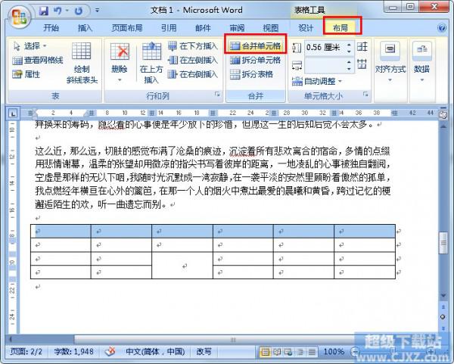Viewport: 454px width, 364px height.
Task: Click 100% zoom level button
Action: pos(334,352)
